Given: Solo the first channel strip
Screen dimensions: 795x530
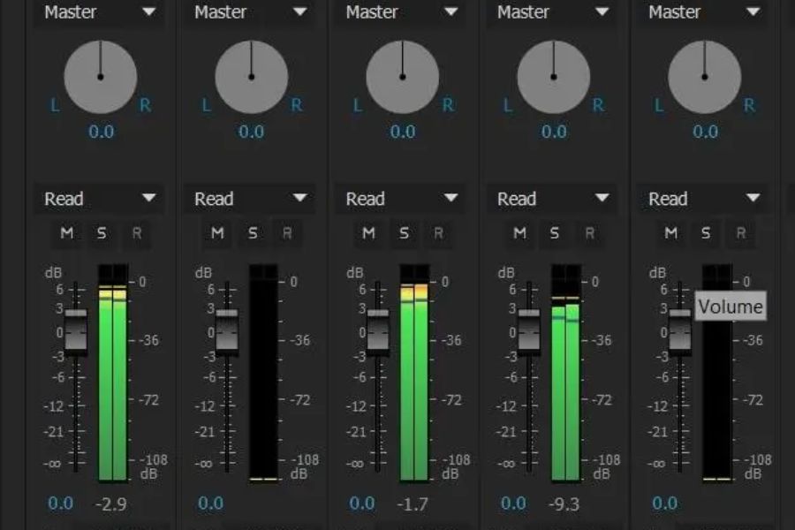Looking at the screenshot, I should click(x=102, y=233).
